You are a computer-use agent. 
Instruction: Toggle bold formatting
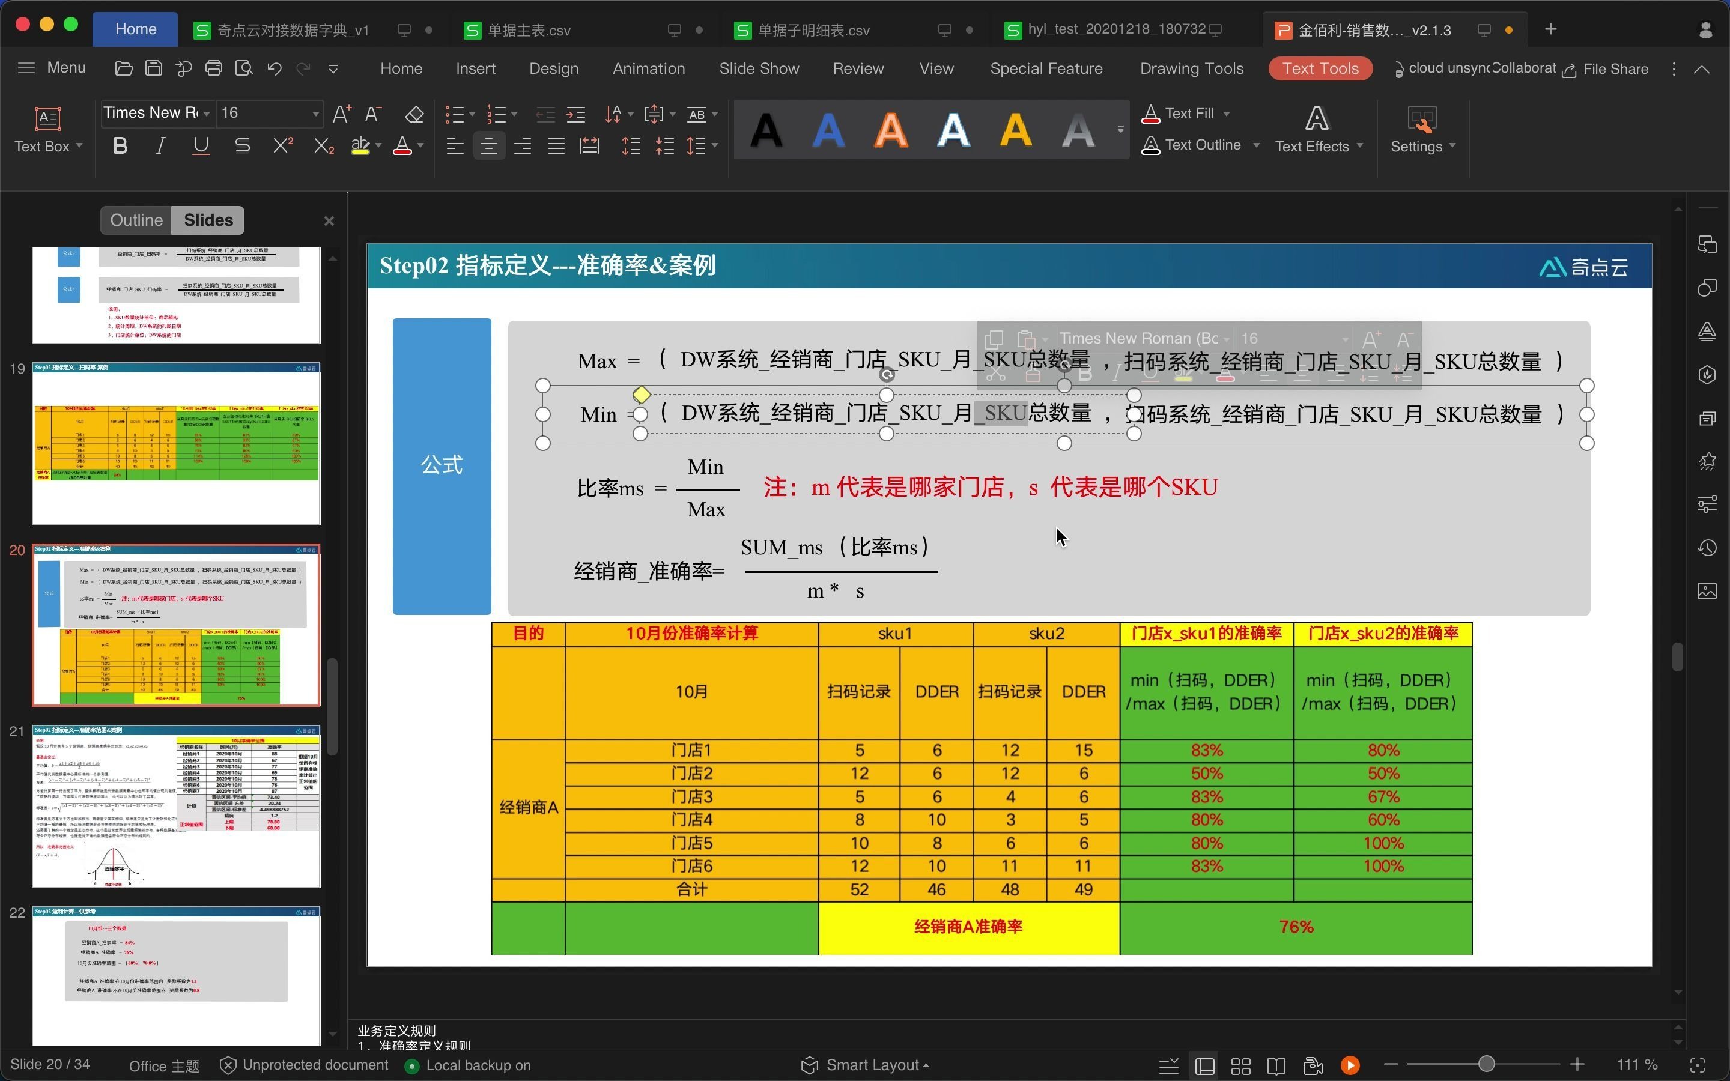point(120,144)
